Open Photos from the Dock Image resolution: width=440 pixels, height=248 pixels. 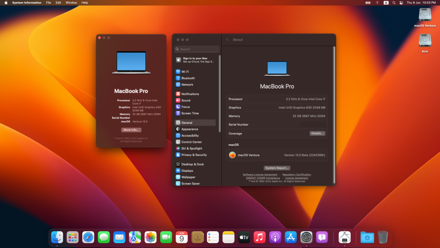coord(150,237)
